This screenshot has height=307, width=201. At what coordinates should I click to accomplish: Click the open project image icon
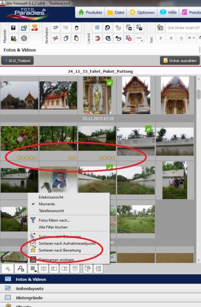pyautogui.click(x=24, y=28)
